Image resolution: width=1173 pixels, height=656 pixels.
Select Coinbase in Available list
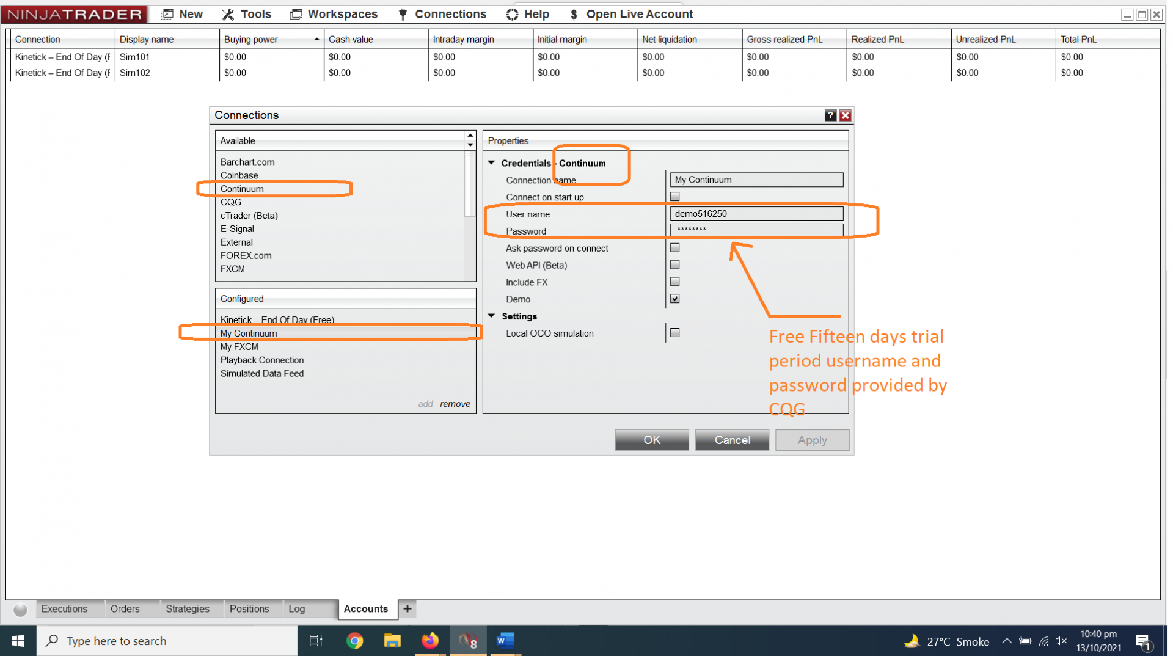[239, 175]
